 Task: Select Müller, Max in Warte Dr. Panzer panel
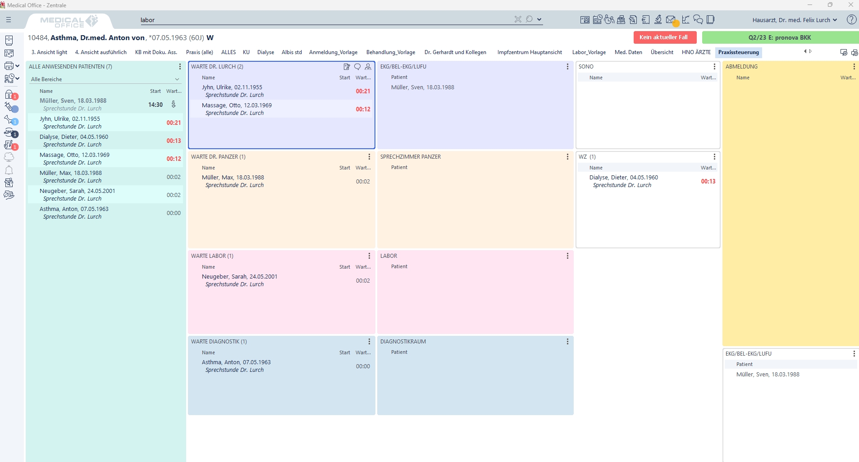point(282,181)
